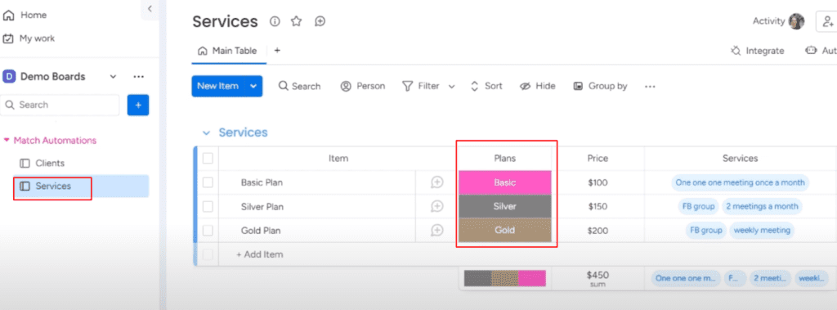
Task: Open the Group by option
Action: tap(601, 86)
